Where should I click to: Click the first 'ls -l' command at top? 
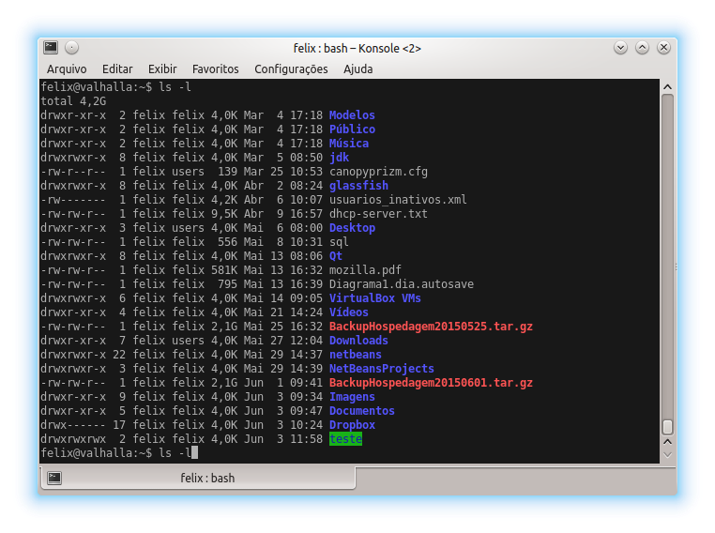click(x=175, y=87)
